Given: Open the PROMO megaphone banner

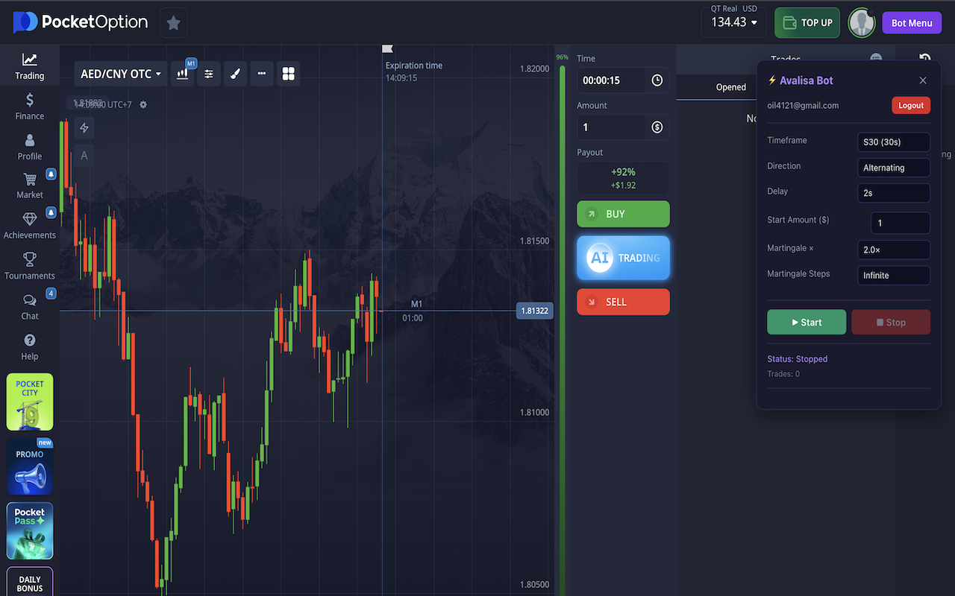Looking at the screenshot, I should click(x=30, y=466).
